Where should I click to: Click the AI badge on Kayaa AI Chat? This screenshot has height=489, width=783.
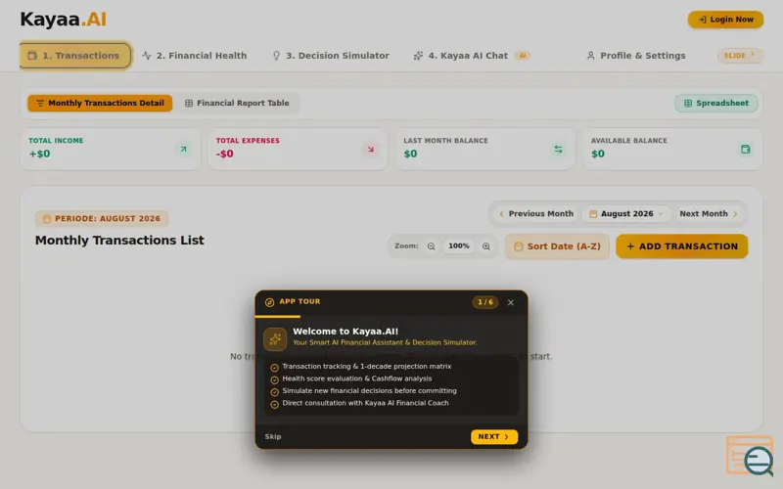(x=523, y=56)
